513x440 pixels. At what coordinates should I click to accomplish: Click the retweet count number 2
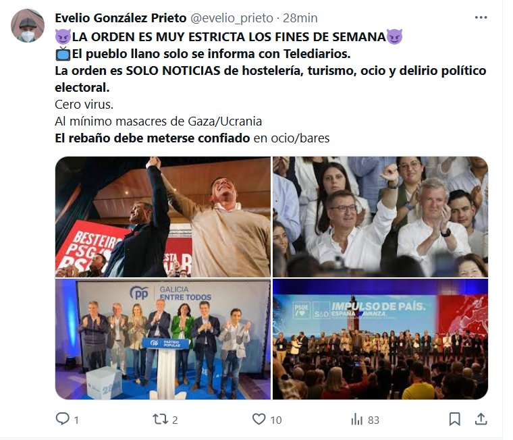(175, 420)
